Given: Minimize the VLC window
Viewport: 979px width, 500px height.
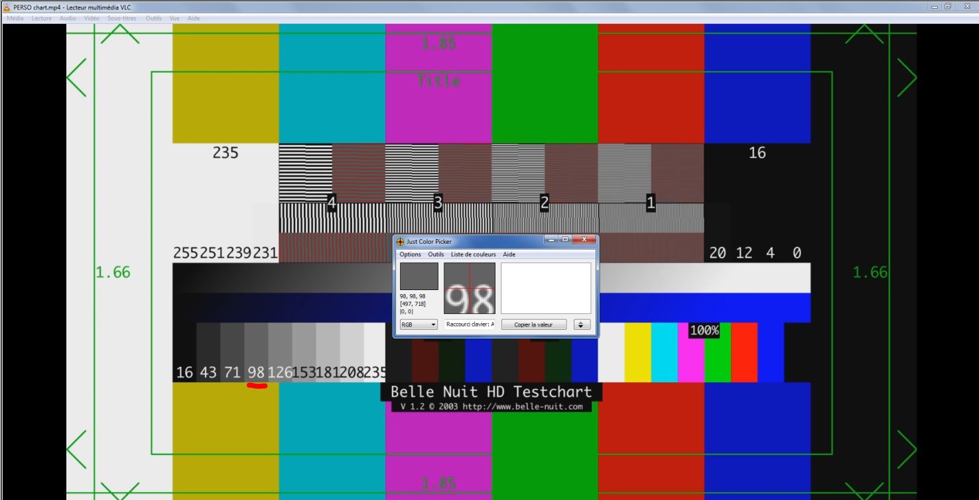Looking at the screenshot, I should point(936,6).
